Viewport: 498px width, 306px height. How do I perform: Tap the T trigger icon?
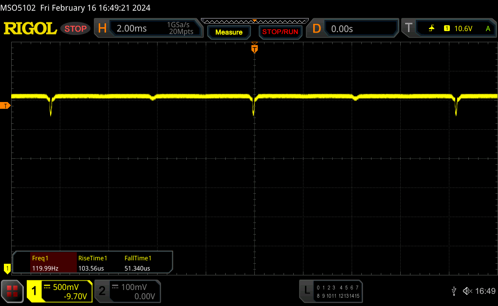tap(409, 29)
